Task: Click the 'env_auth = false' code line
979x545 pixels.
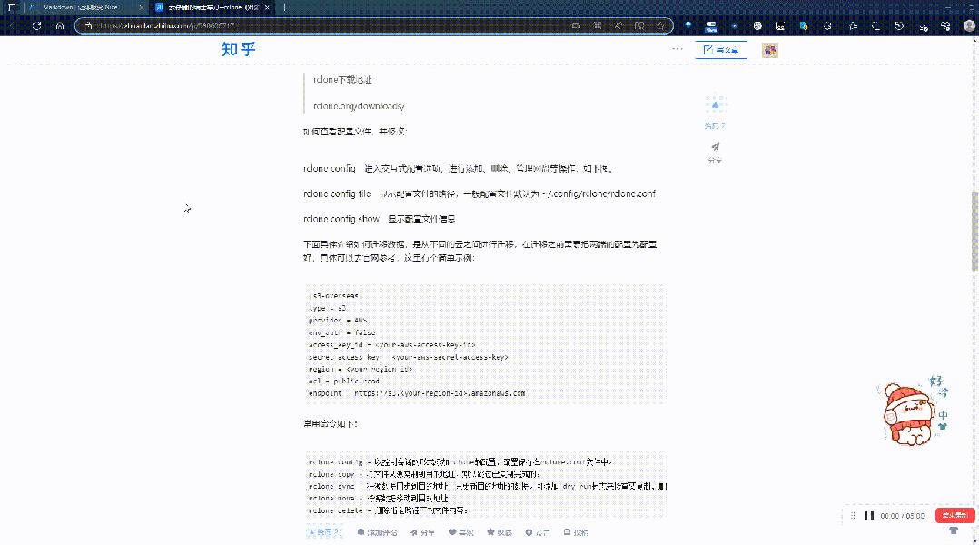Action: (342, 332)
